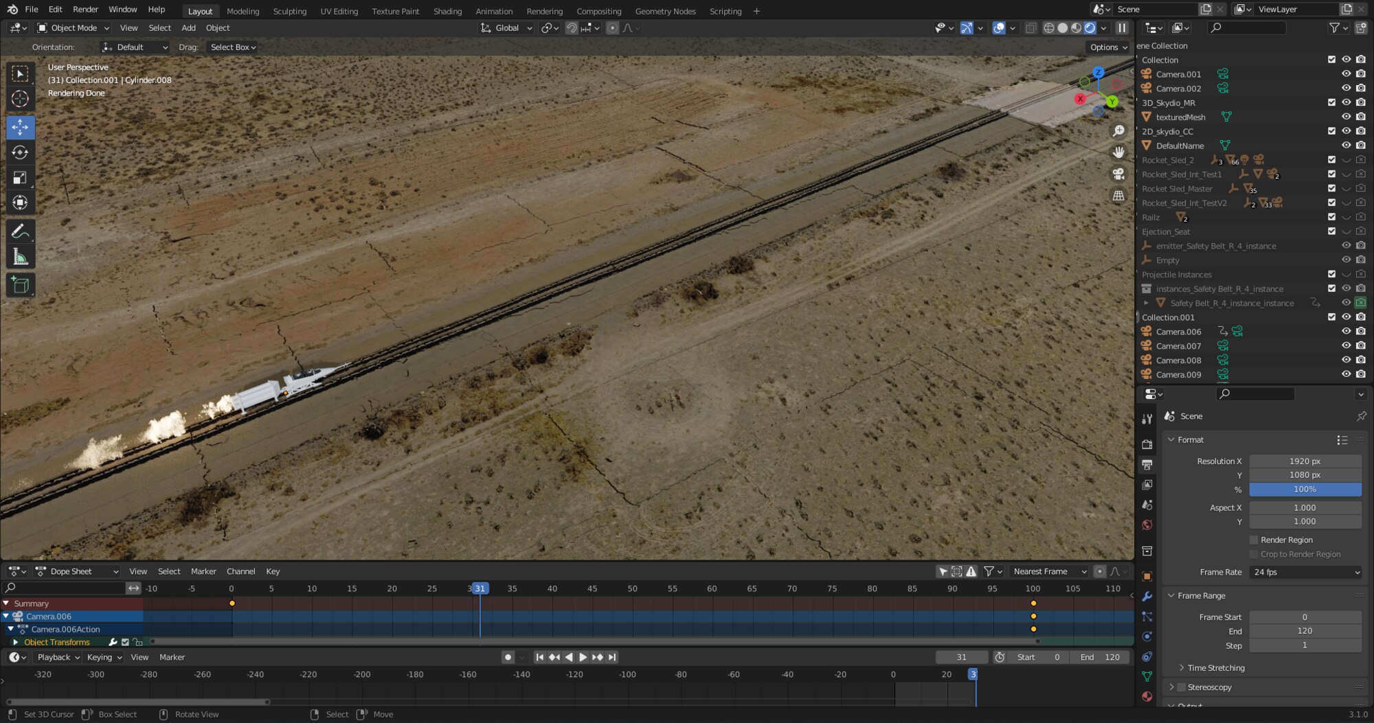Adjust the resolution percentage 100% slider
Viewport: 1374px width, 723px height.
pyautogui.click(x=1305, y=490)
